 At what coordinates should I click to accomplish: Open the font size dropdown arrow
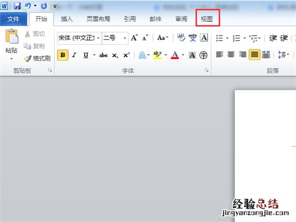click(125, 38)
